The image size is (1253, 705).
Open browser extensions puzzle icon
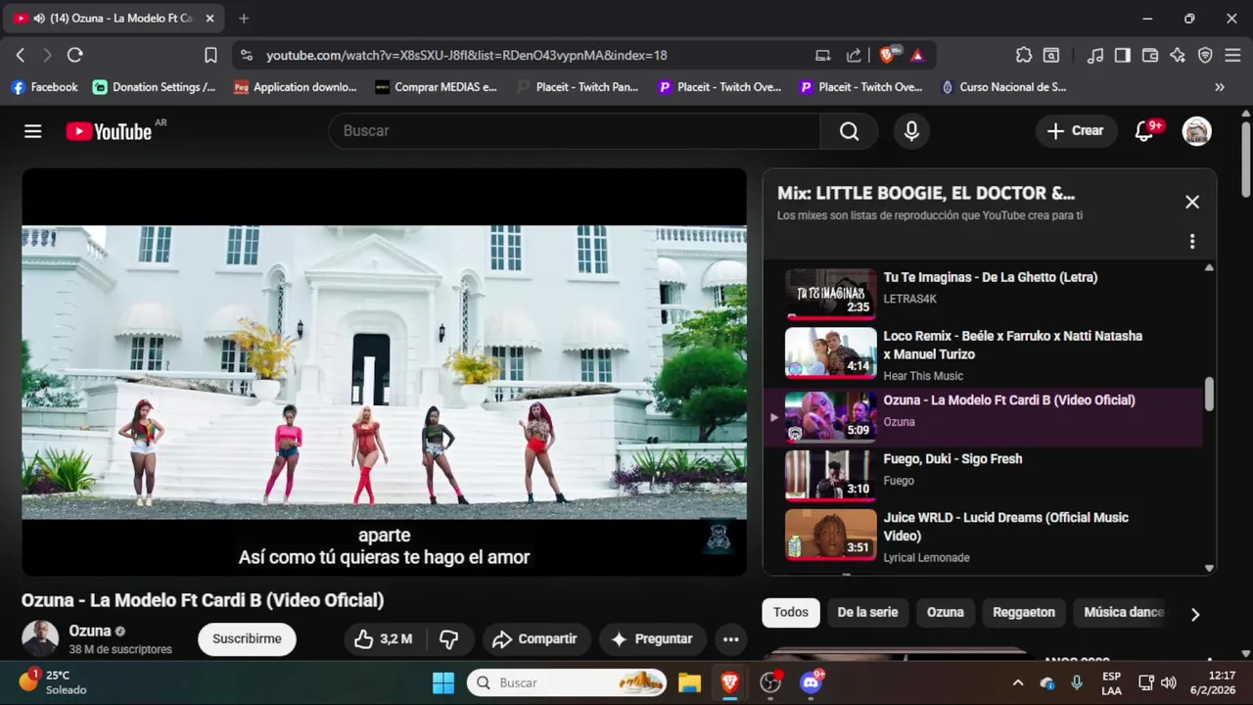tap(1024, 56)
